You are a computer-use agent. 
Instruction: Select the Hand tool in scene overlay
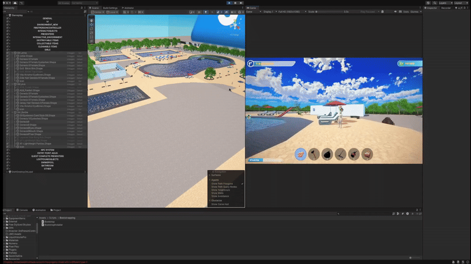click(x=91, y=21)
